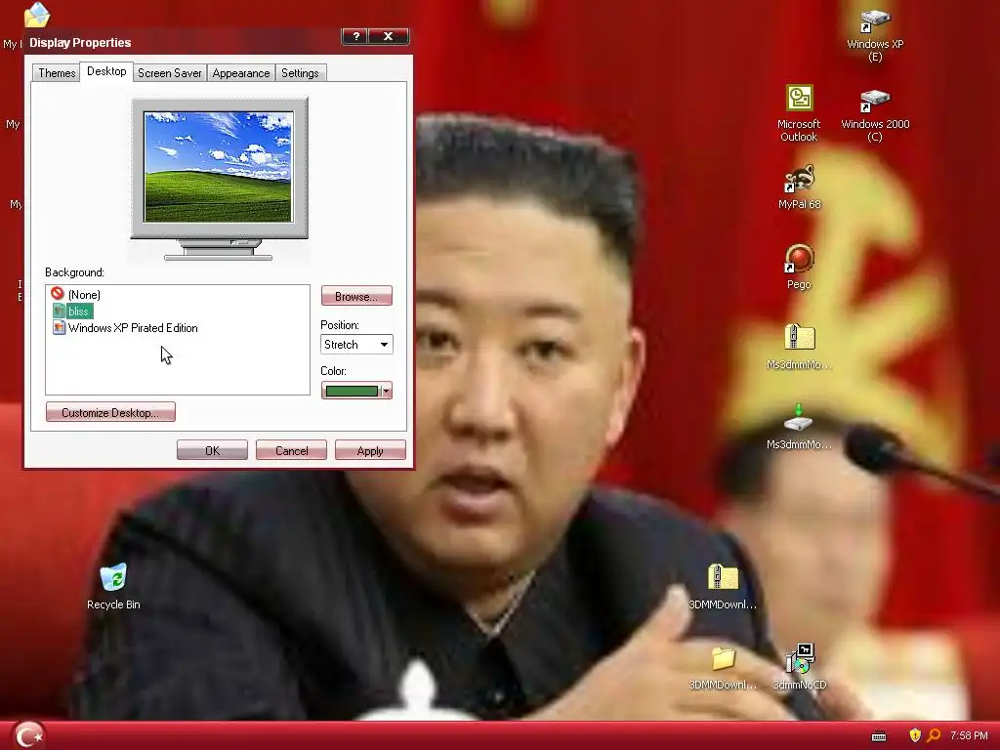Click the help question mark button

point(355,36)
